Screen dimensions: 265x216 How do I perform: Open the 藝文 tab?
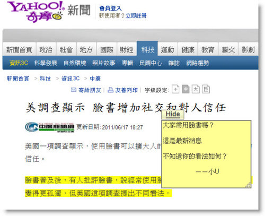[228, 49]
